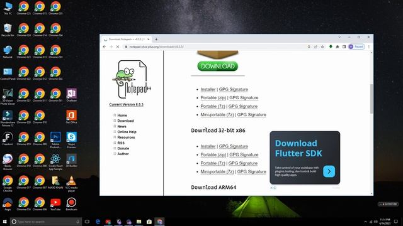This screenshot has width=403, height=226.
Task: Select 3D Builder desktop icon
Action: click(x=71, y=161)
